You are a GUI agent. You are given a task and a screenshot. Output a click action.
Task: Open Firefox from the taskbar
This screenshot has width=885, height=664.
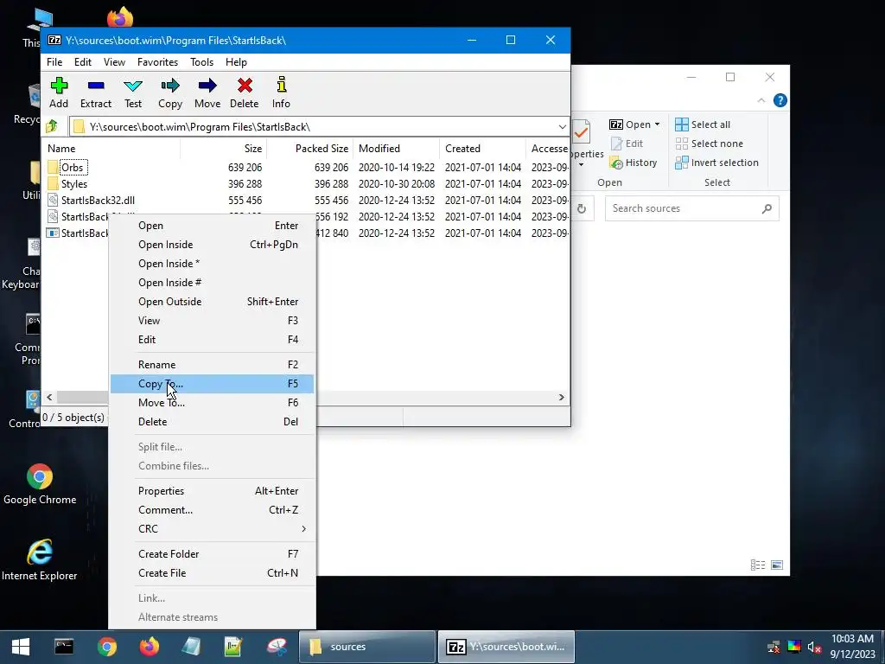tap(149, 647)
